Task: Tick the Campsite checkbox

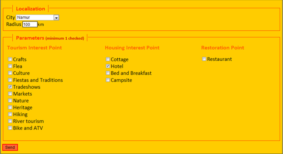Action: [x=108, y=80]
